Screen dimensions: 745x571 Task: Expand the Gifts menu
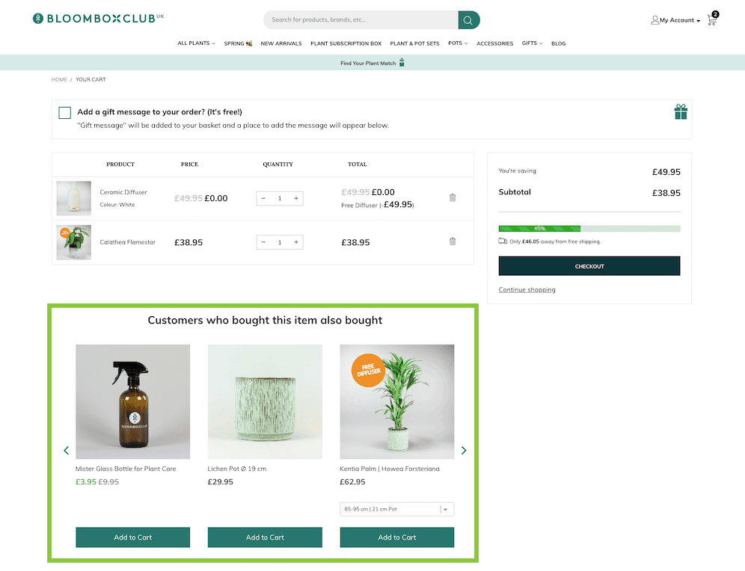pyautogui.click(x=532, y=43)
